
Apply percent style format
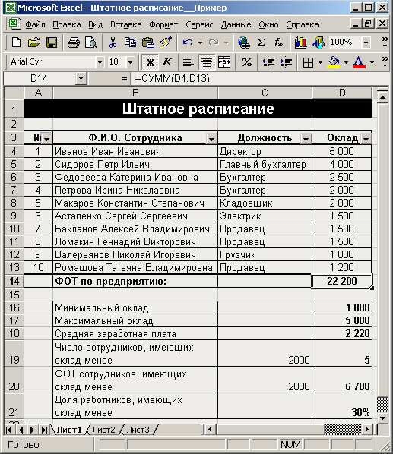pos(246,62)
